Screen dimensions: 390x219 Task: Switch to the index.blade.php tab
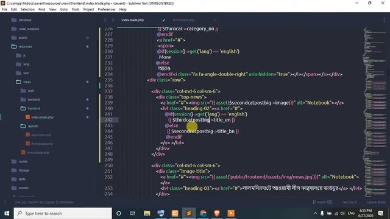pos(133,20)
